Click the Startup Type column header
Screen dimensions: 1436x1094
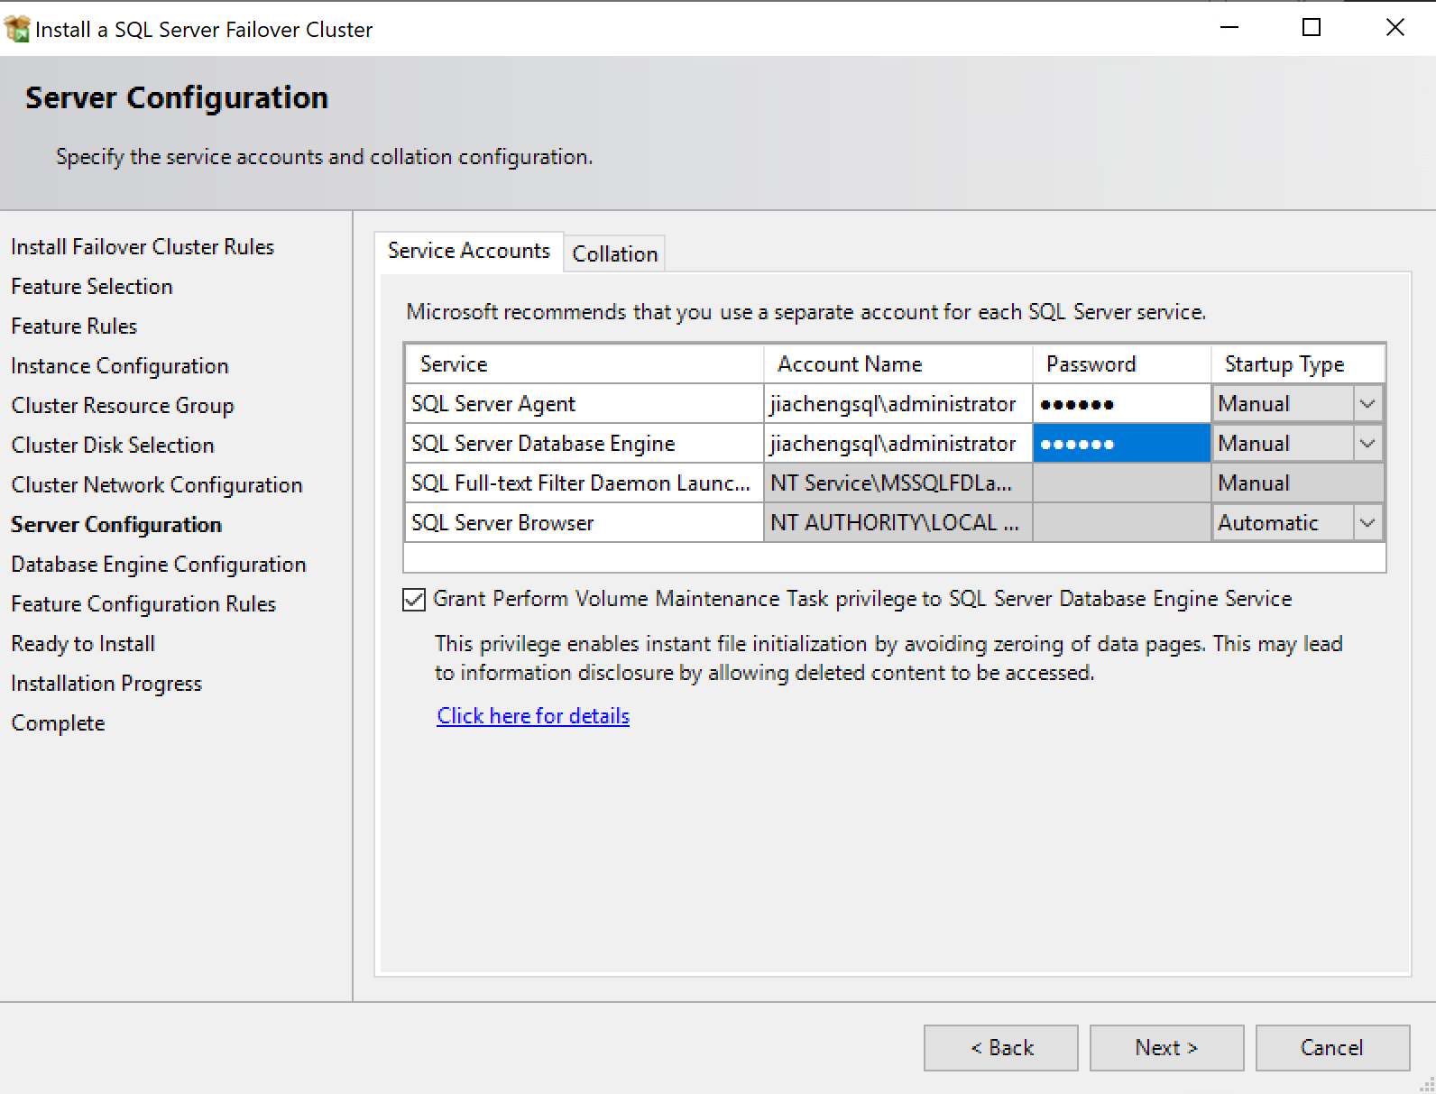pos(1284,364)
